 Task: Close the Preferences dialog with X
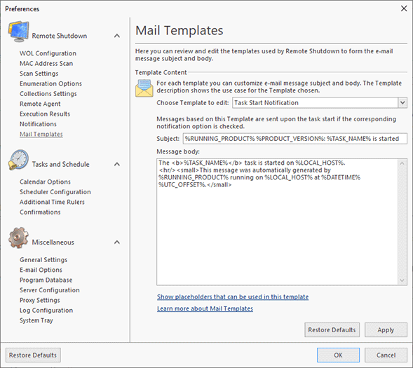click(404, 8)
